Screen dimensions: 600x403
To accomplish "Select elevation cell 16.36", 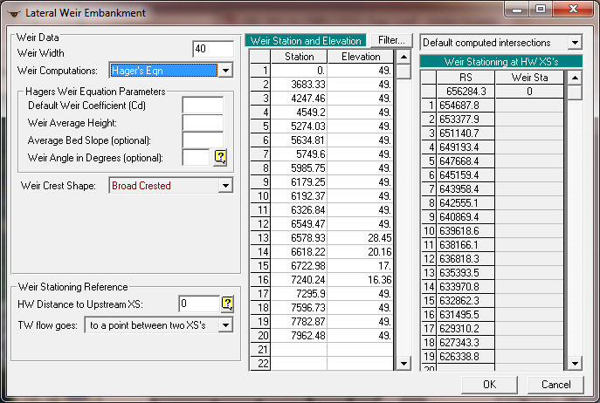I will (x=361, y=280).
